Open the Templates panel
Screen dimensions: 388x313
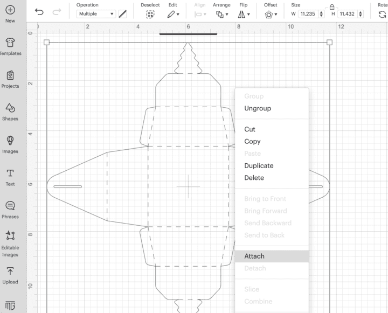click(10, 44)
